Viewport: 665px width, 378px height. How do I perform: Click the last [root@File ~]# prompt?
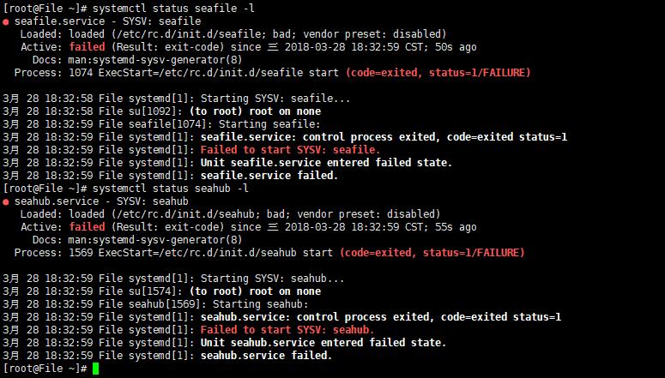[45, 369]
